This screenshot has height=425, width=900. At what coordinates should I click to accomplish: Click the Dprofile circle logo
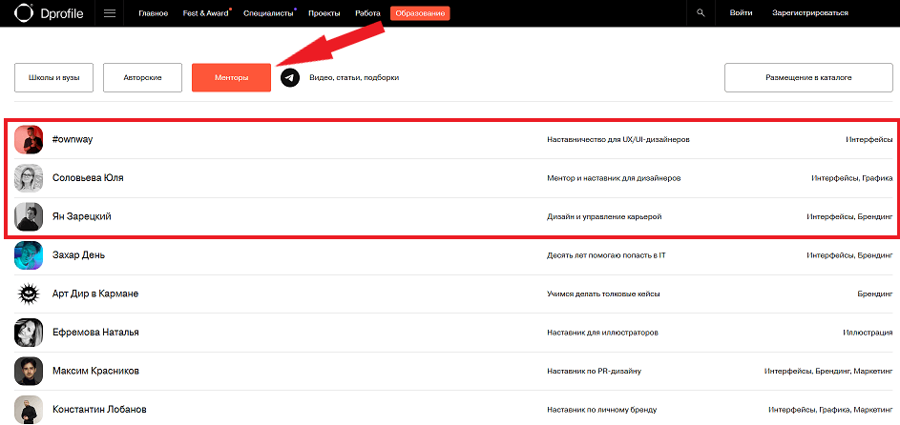[x=24, y=12]
